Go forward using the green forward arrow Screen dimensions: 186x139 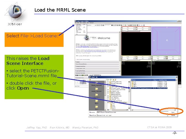click(x=111, y=80)
